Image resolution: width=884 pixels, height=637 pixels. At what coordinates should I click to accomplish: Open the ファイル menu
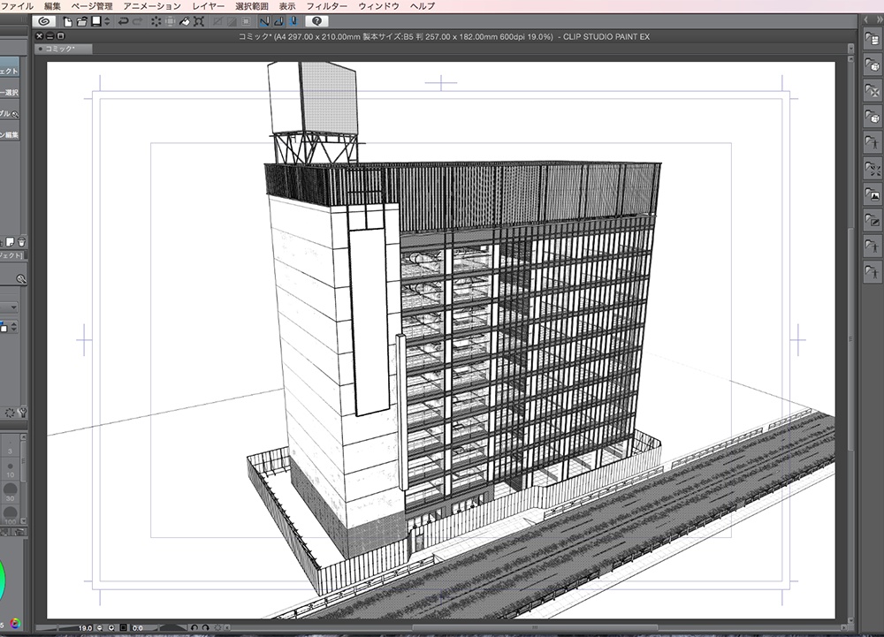pos(19,6)
